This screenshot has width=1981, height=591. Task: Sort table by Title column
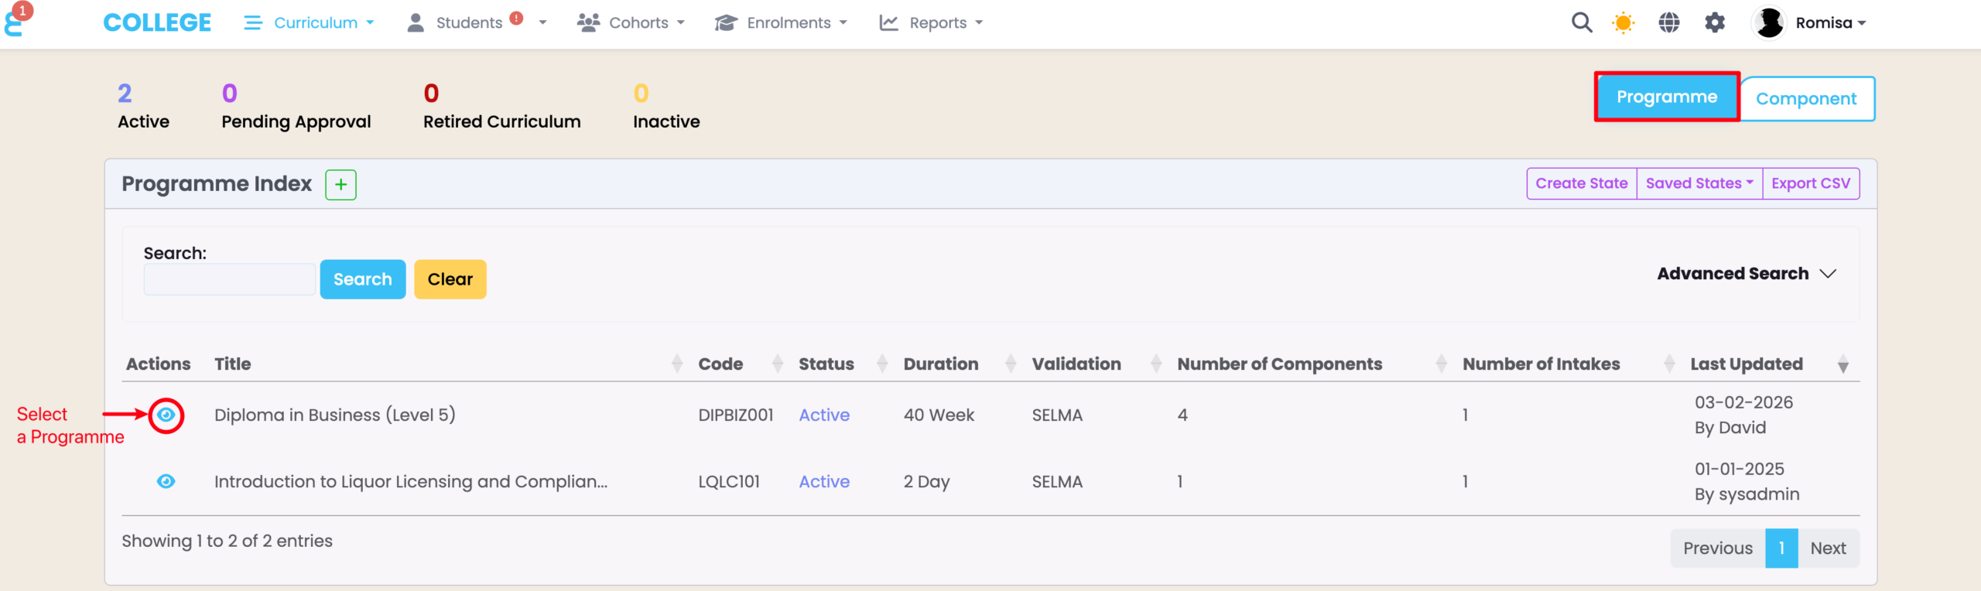point(233,364)
